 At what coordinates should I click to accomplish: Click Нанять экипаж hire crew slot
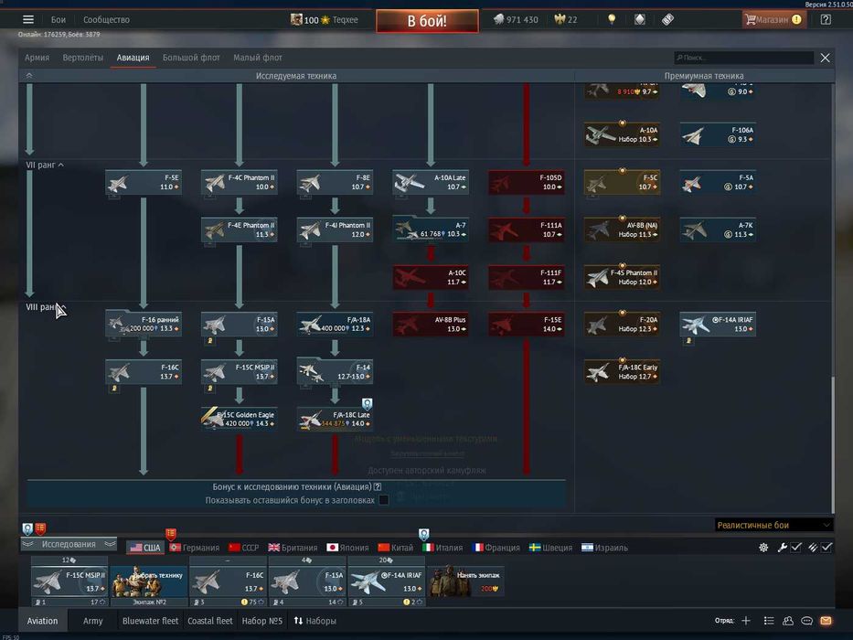click(x=465, y=581)
